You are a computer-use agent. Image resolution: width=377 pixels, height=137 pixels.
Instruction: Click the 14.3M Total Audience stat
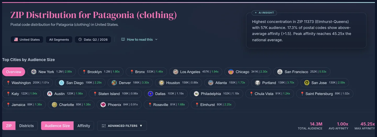(310, 126)
